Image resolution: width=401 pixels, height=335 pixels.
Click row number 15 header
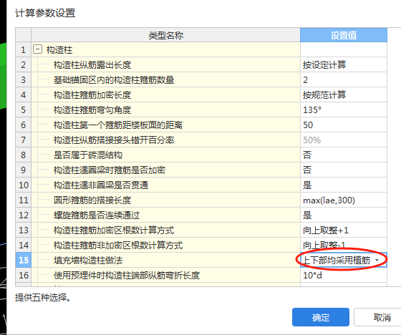click(x=23, y=261)
